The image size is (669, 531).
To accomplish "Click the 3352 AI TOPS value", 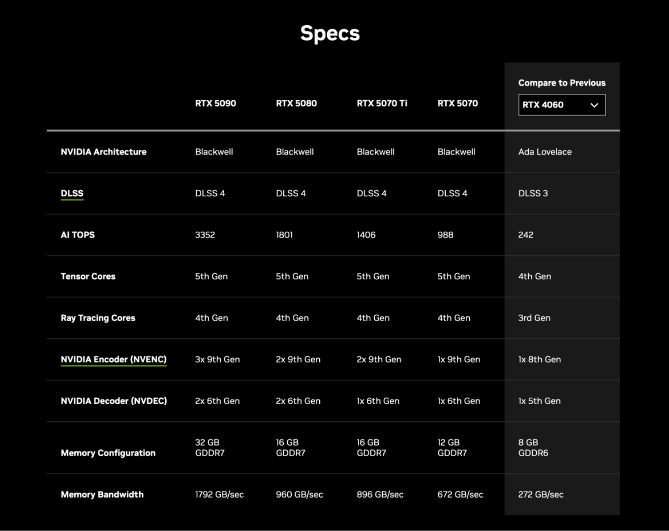I will [205, 235].
